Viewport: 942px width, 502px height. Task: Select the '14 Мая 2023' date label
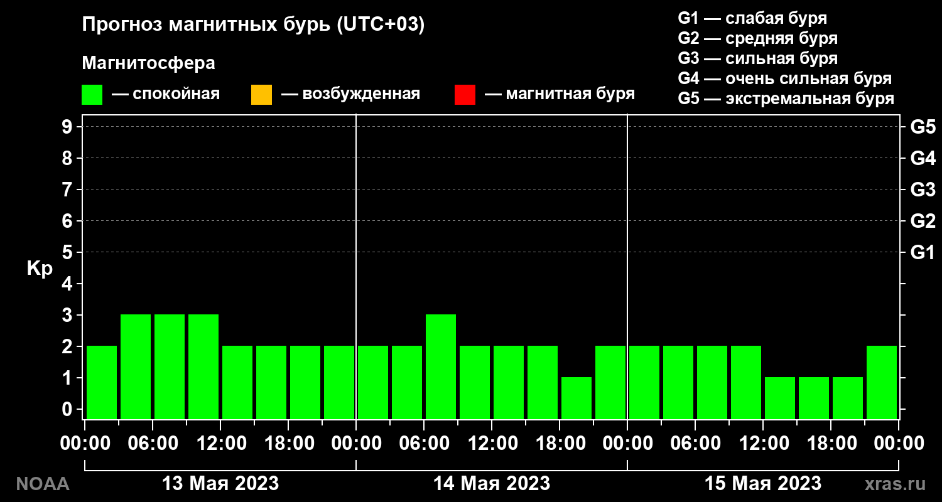(x=492, y=484)
